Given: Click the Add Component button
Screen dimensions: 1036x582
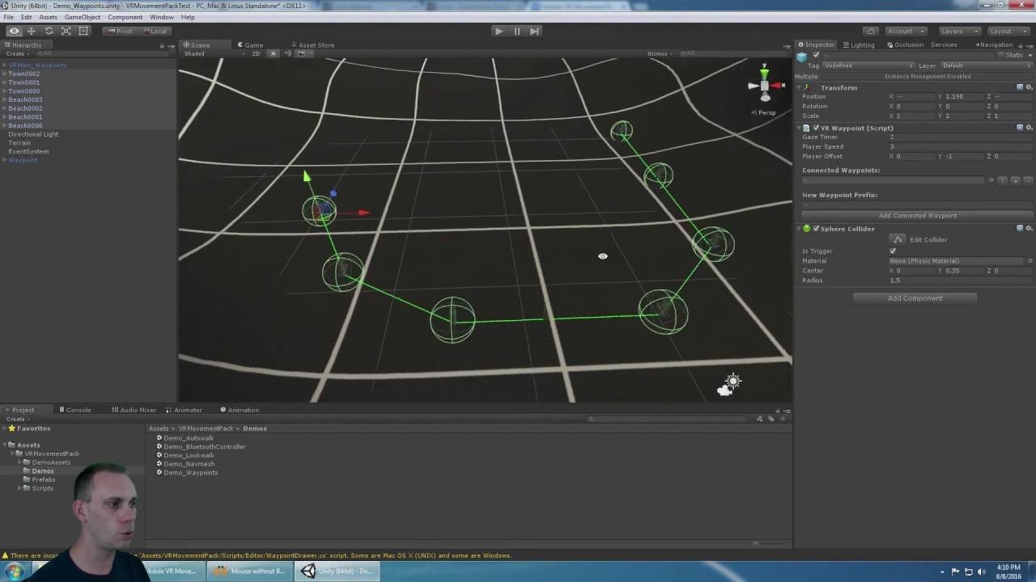Looking at the screenshot, I should (x=915, y=297).
